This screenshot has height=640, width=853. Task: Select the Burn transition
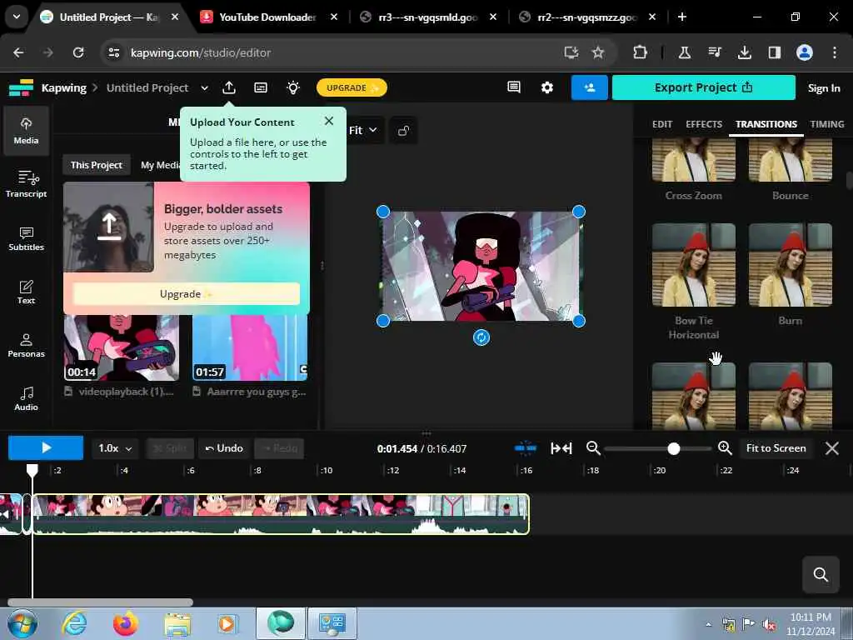tap(790, 265)
